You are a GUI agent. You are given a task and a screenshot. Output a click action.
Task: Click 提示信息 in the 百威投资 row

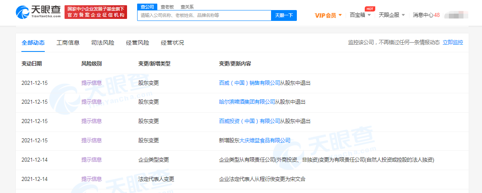[x=92, y=121]
